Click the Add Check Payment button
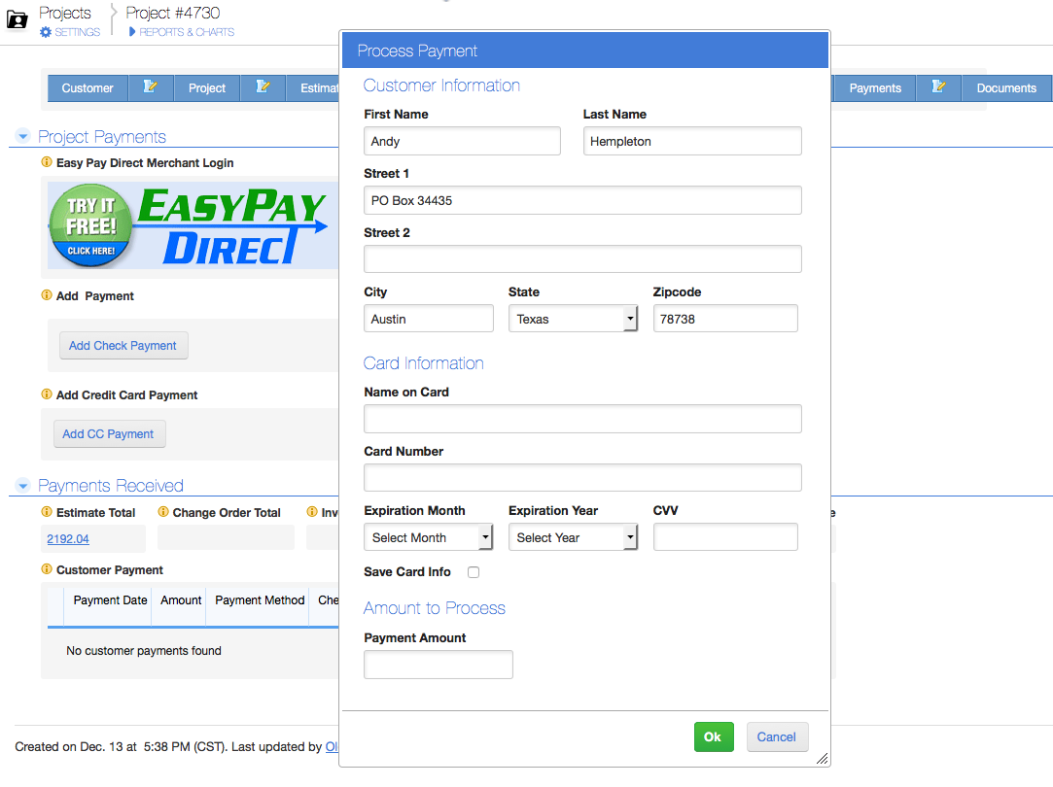Image resolution: width=1053 pixels, height=787 pixels. point(123,346)
